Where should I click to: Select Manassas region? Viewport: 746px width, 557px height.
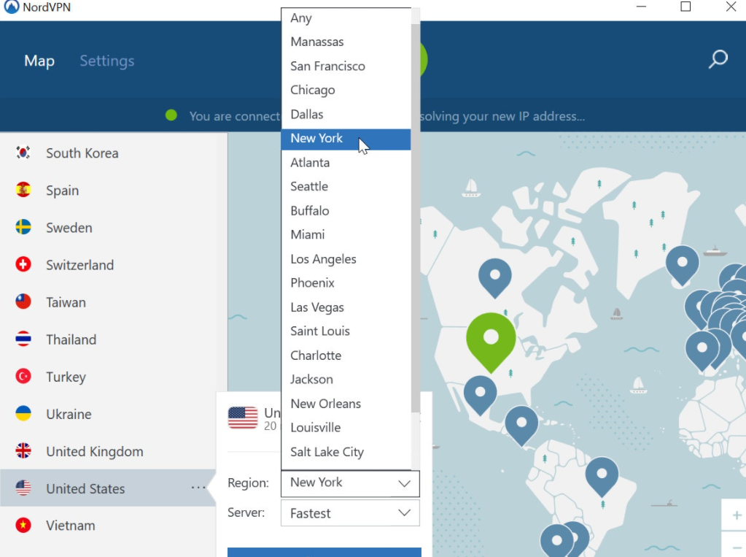[x=346, y=42]
